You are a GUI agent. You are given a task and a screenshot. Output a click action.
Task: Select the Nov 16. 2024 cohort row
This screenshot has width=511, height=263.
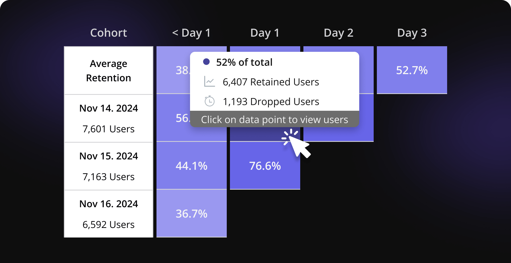(109, 214)
